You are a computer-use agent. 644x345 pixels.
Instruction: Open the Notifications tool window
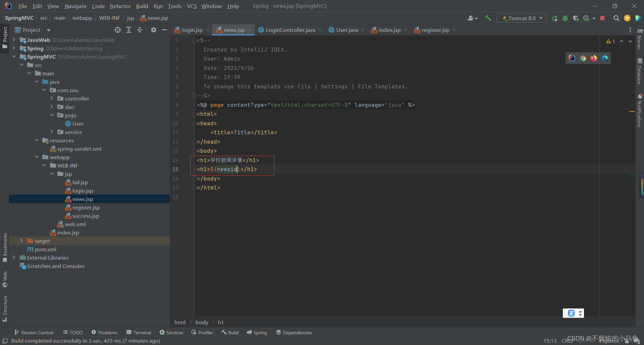pyautogui.click(x=640, y=111)
